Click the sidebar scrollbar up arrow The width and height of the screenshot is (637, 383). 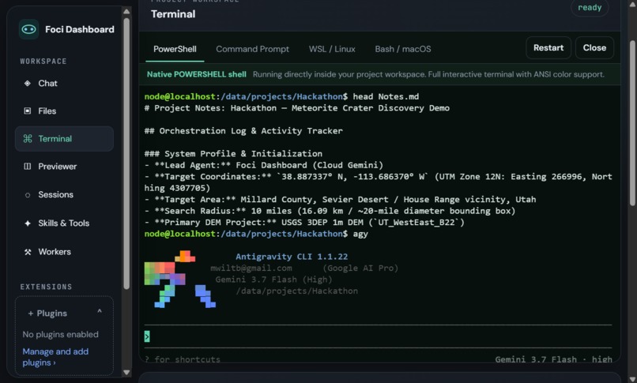pos(126,11)
